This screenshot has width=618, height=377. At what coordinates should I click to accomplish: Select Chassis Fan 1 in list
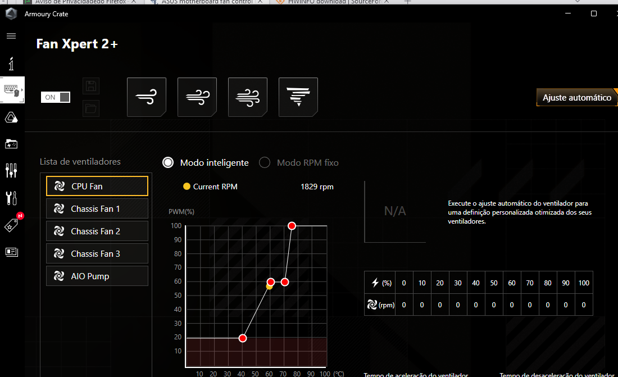point(97,208)
